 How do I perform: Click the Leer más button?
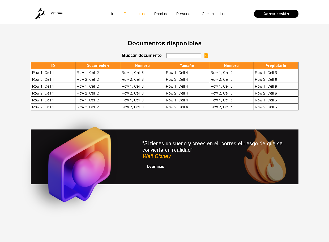pos(156,167)
